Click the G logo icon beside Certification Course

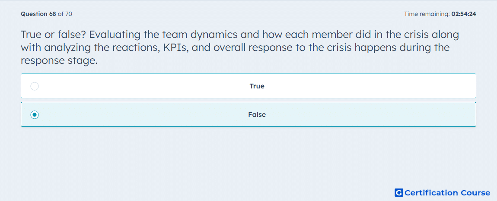(x=399, y=192)
